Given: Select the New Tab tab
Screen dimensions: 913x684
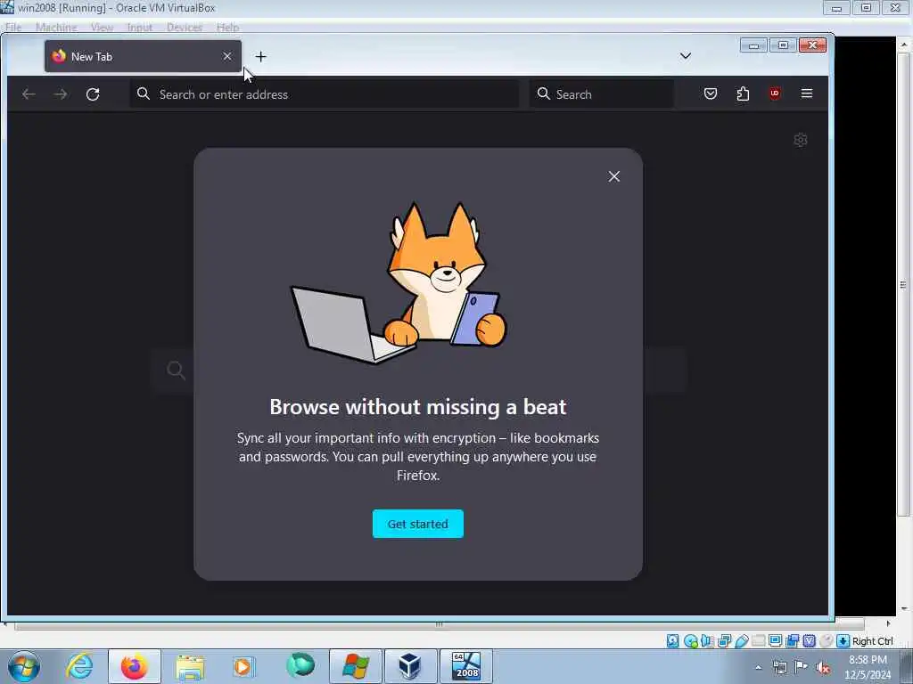Looking at the screenshot, I should point(143,56).
